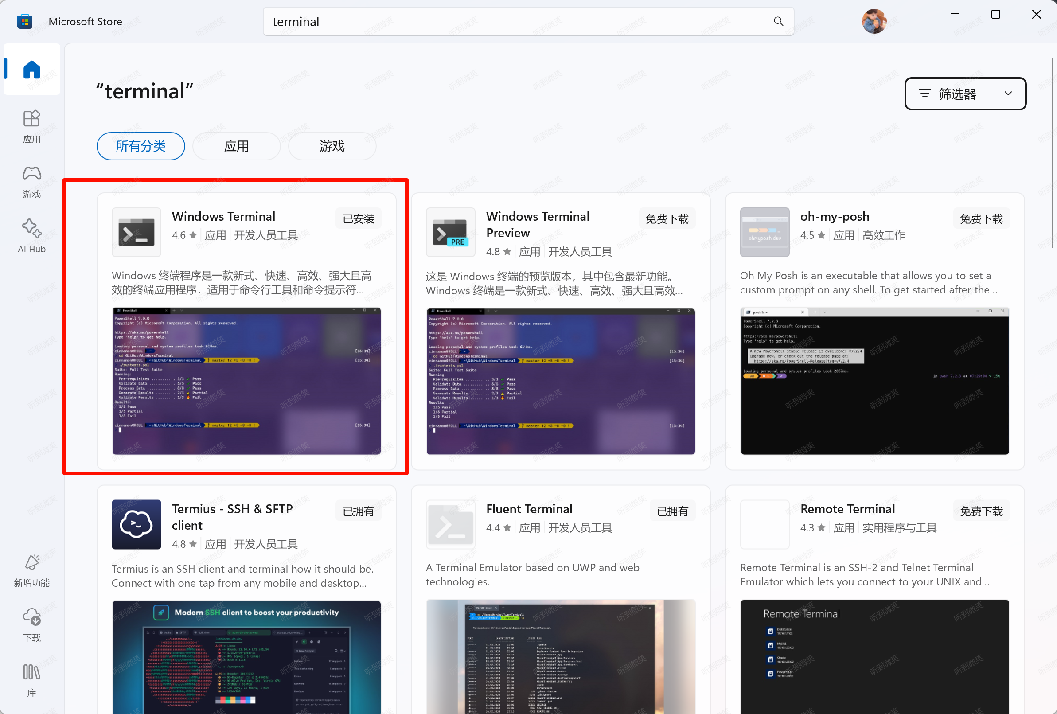This screenshot has height=714, width=1057.
Task: Click the Termius app icon
Action: click(x=137, y=524)
